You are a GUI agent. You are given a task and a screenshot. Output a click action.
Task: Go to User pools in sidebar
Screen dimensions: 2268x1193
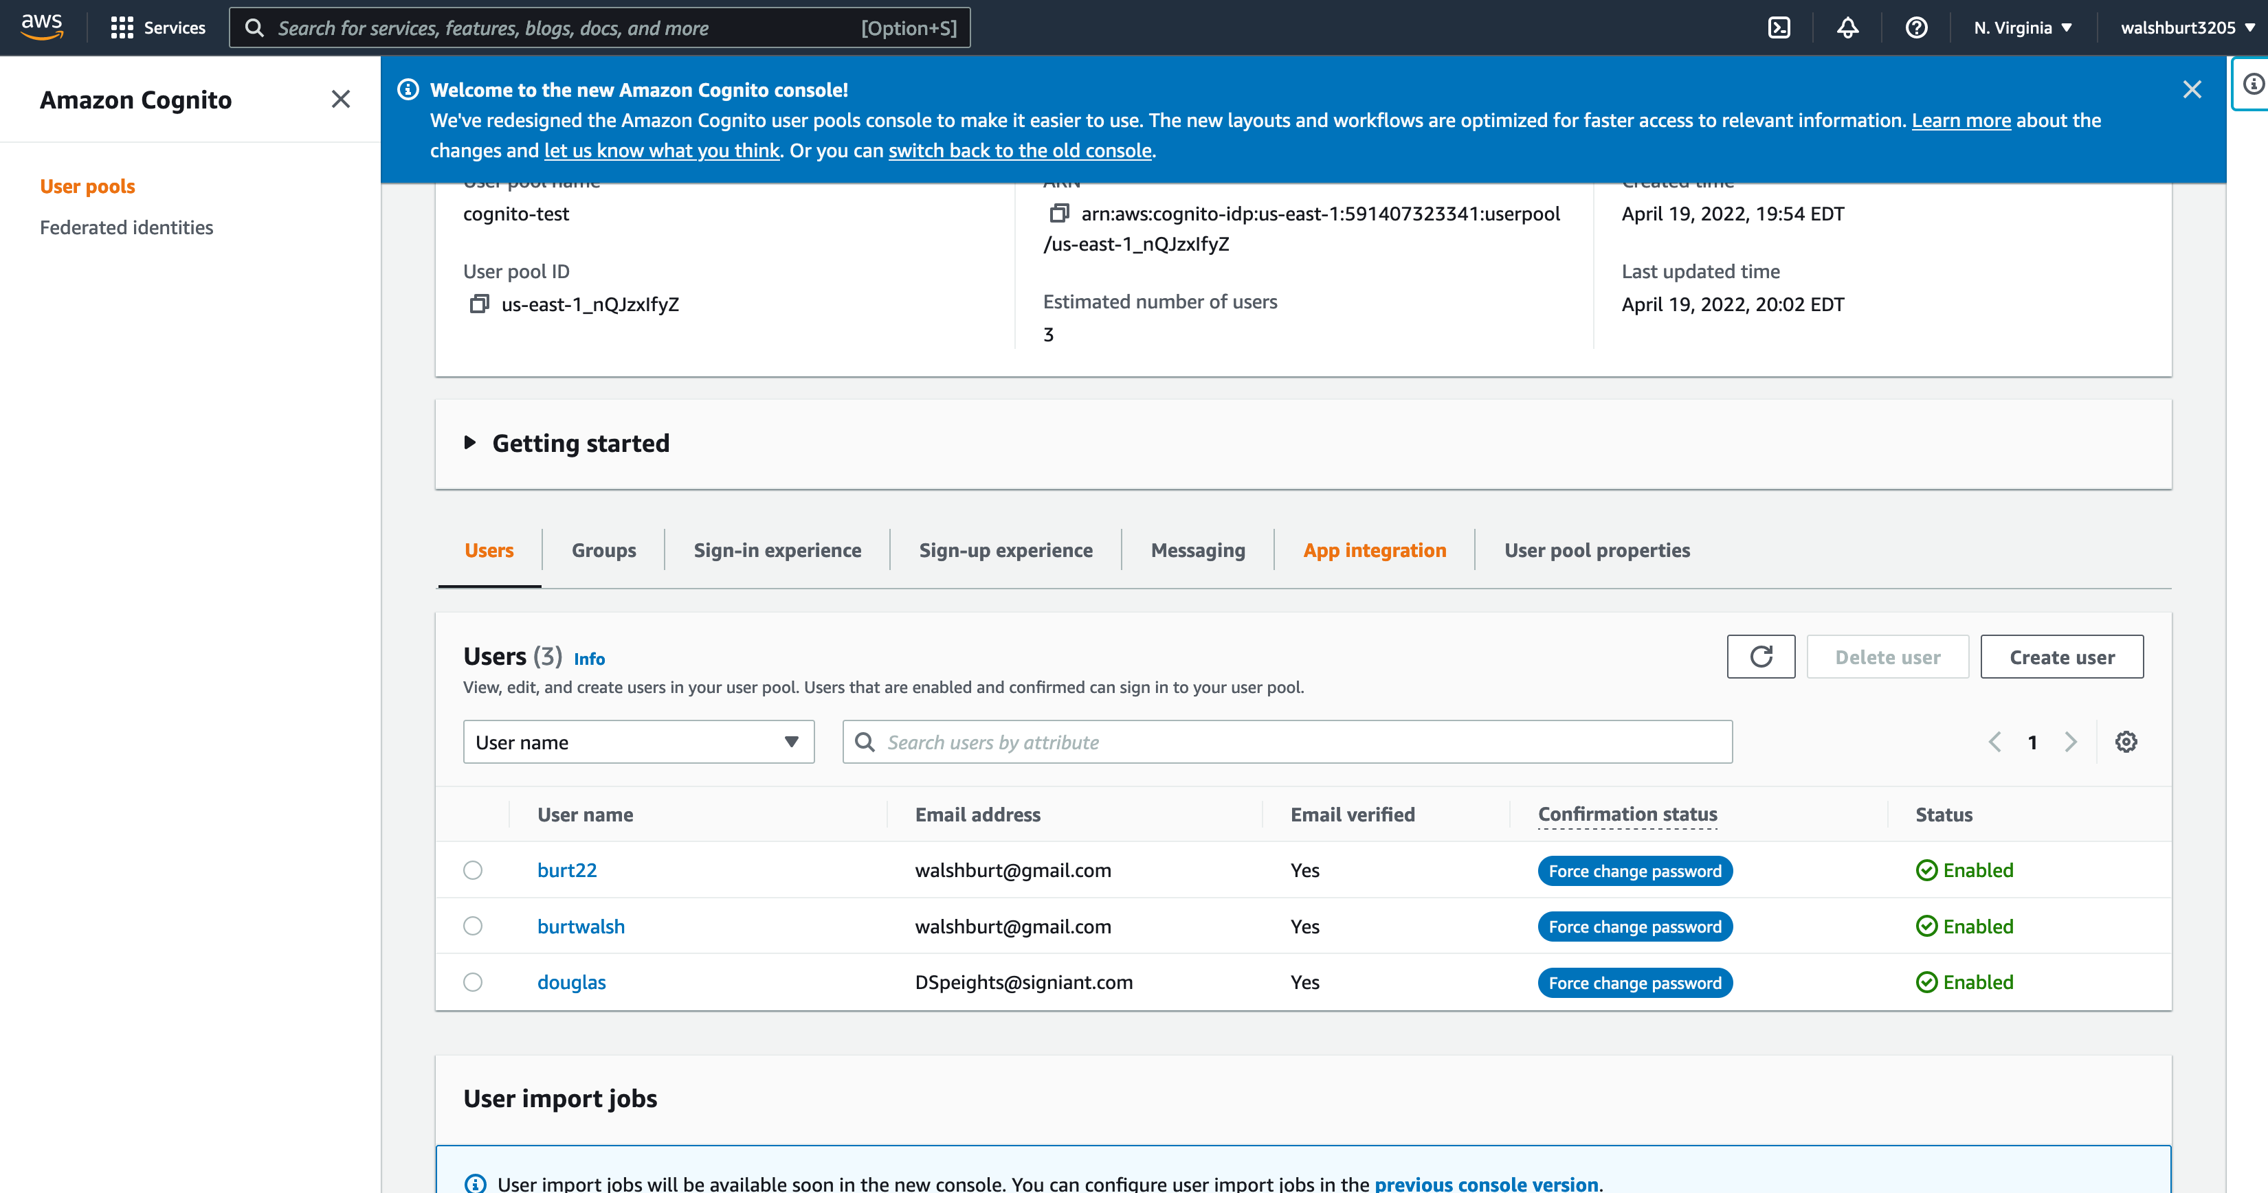click(87, 187)
